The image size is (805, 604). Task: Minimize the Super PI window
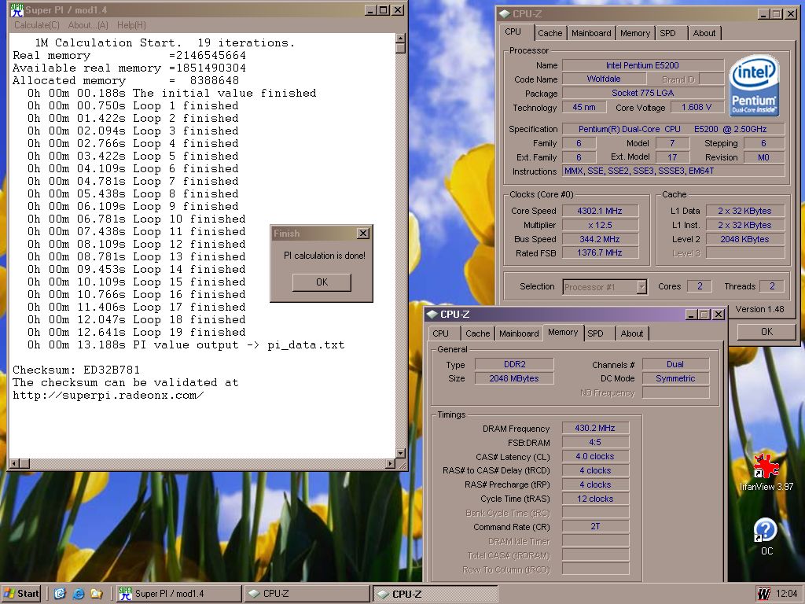pos(371,9)
